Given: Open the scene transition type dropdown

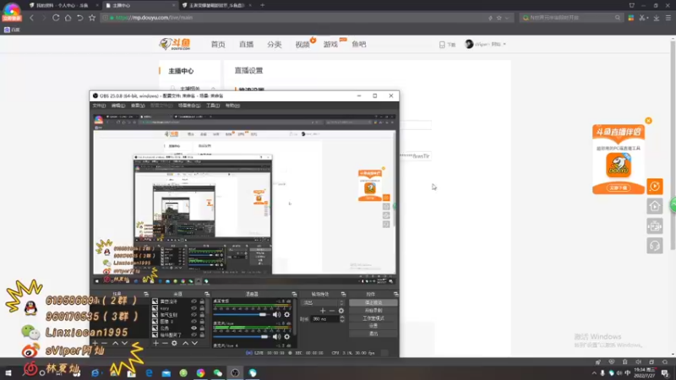Looking at the screenshot, I should point(324,302).
